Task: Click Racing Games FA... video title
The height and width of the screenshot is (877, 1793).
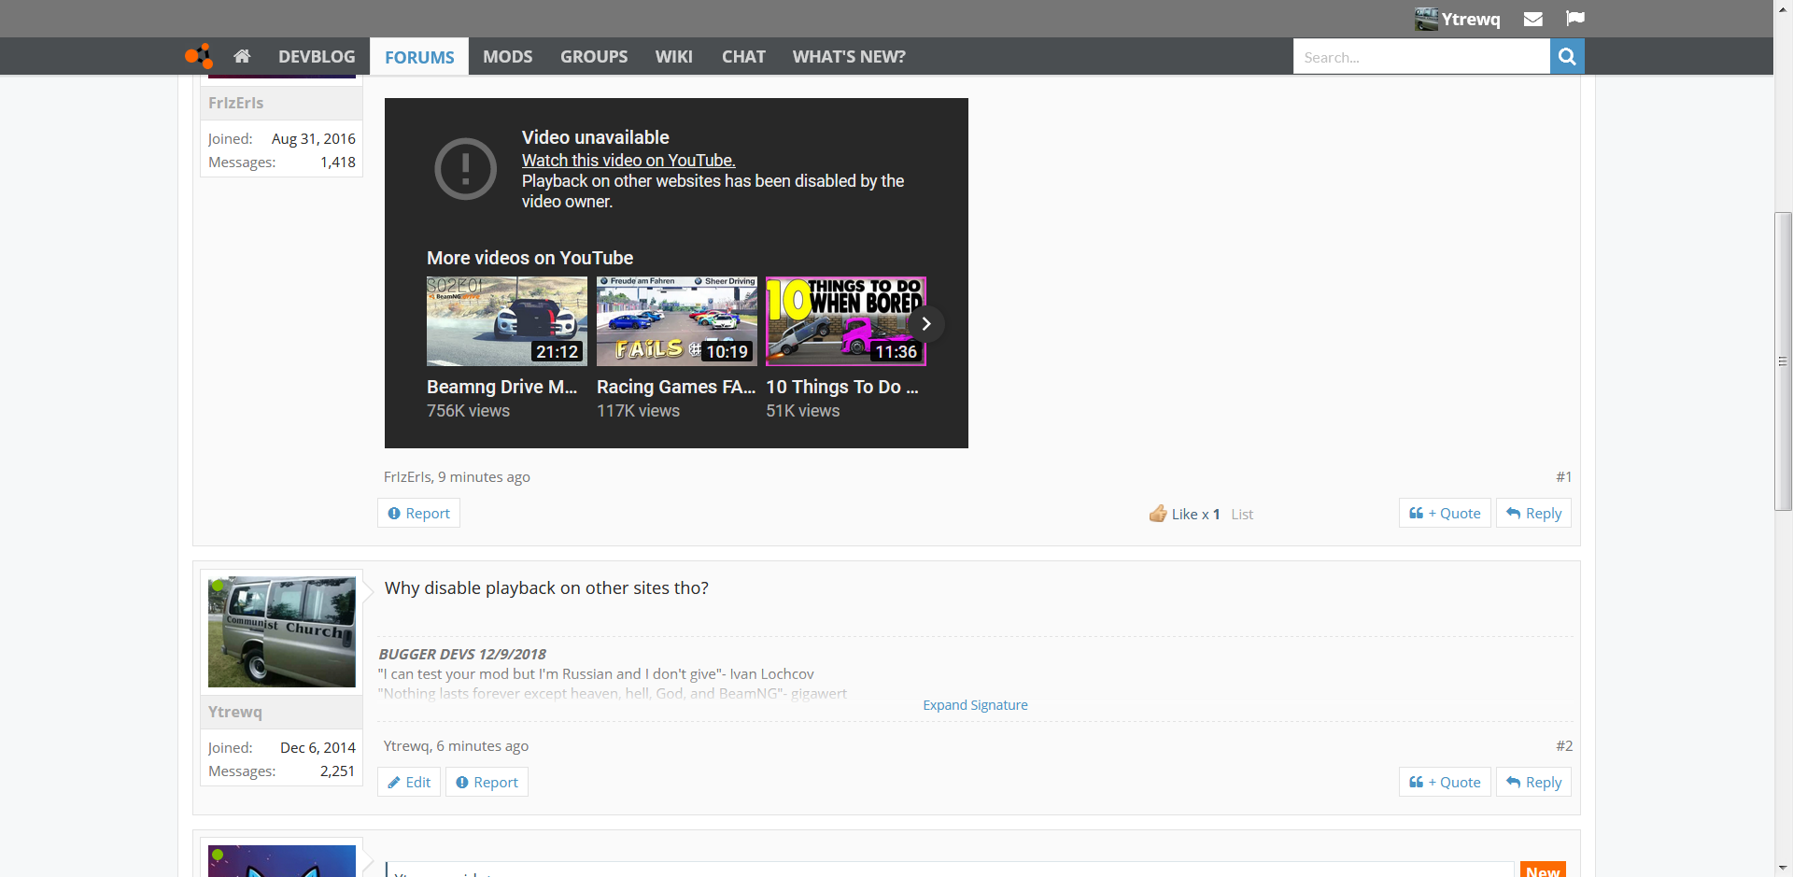Action: click(676, 387)
